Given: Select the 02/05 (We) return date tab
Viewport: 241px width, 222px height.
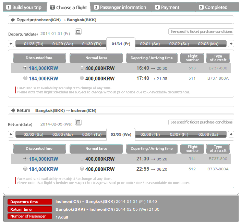Looking at the screenshot, I should click(x=121, y=134).
